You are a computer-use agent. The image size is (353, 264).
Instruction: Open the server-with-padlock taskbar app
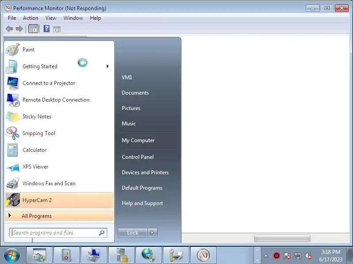tap(121, 255)
